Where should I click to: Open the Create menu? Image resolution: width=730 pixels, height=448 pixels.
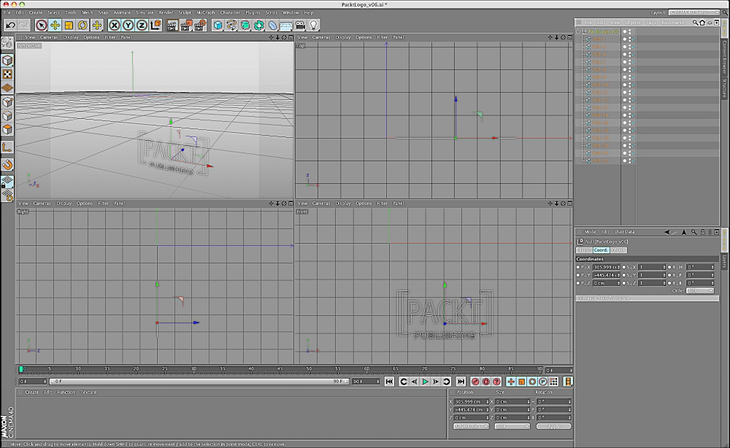click(x=35, y=12)
